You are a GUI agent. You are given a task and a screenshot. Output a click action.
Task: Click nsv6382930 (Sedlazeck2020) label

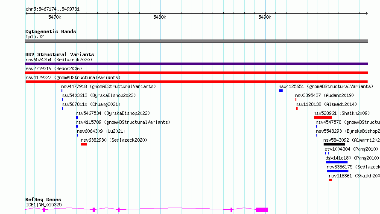tap(114, 140)
